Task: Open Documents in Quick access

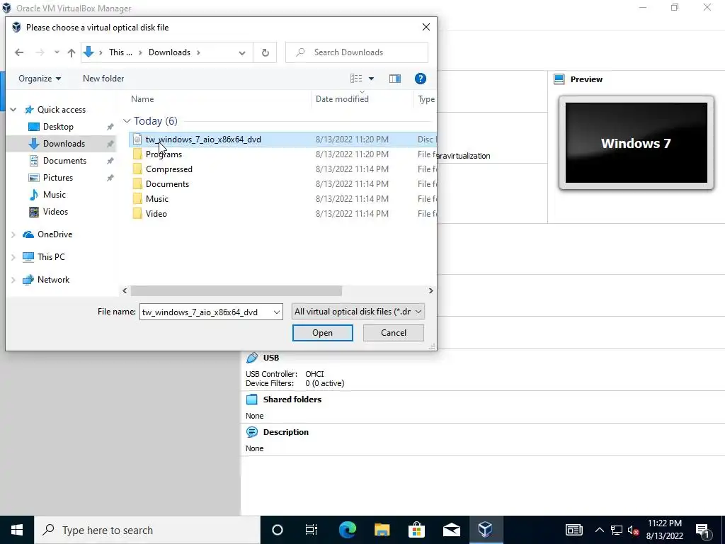Action: click(64, 161)
